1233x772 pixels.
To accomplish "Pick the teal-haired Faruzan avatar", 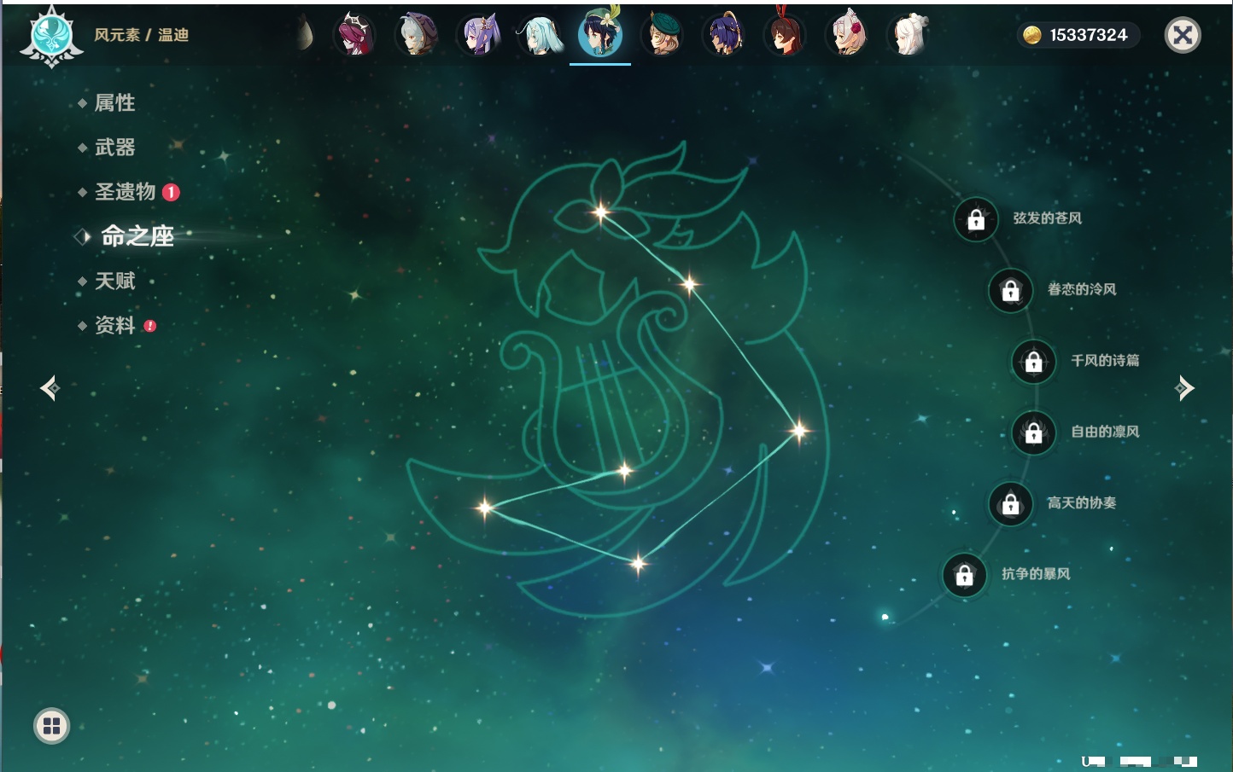I will tap(540, 36).
